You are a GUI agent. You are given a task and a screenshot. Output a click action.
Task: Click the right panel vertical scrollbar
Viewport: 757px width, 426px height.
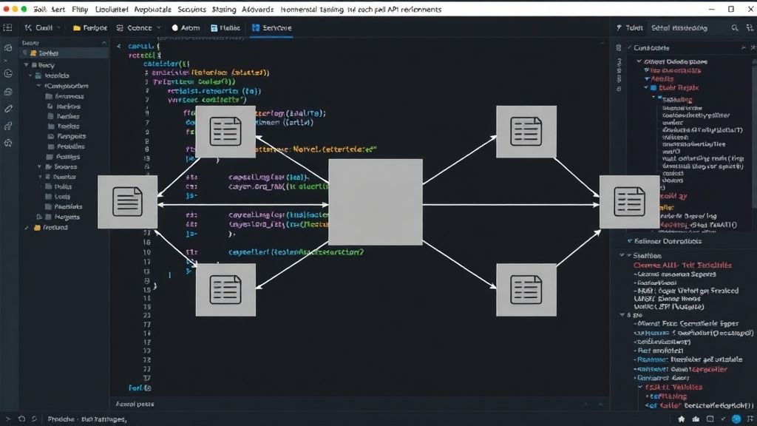tap(755, 135)
